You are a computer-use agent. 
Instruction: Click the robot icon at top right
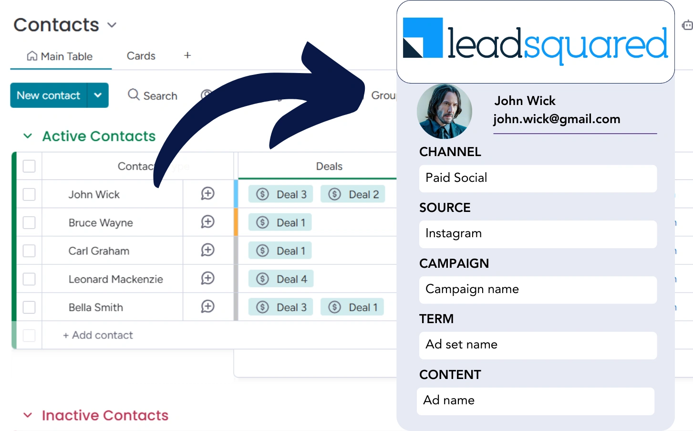click(x=687, y=25)
